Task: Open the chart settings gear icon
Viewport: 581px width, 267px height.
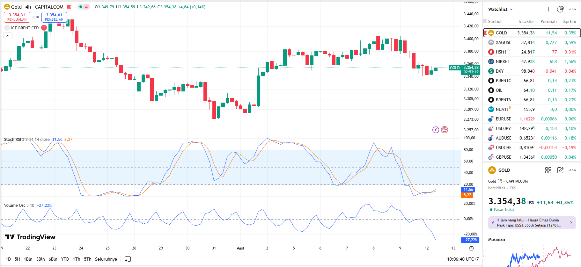Action: (472, 248)
